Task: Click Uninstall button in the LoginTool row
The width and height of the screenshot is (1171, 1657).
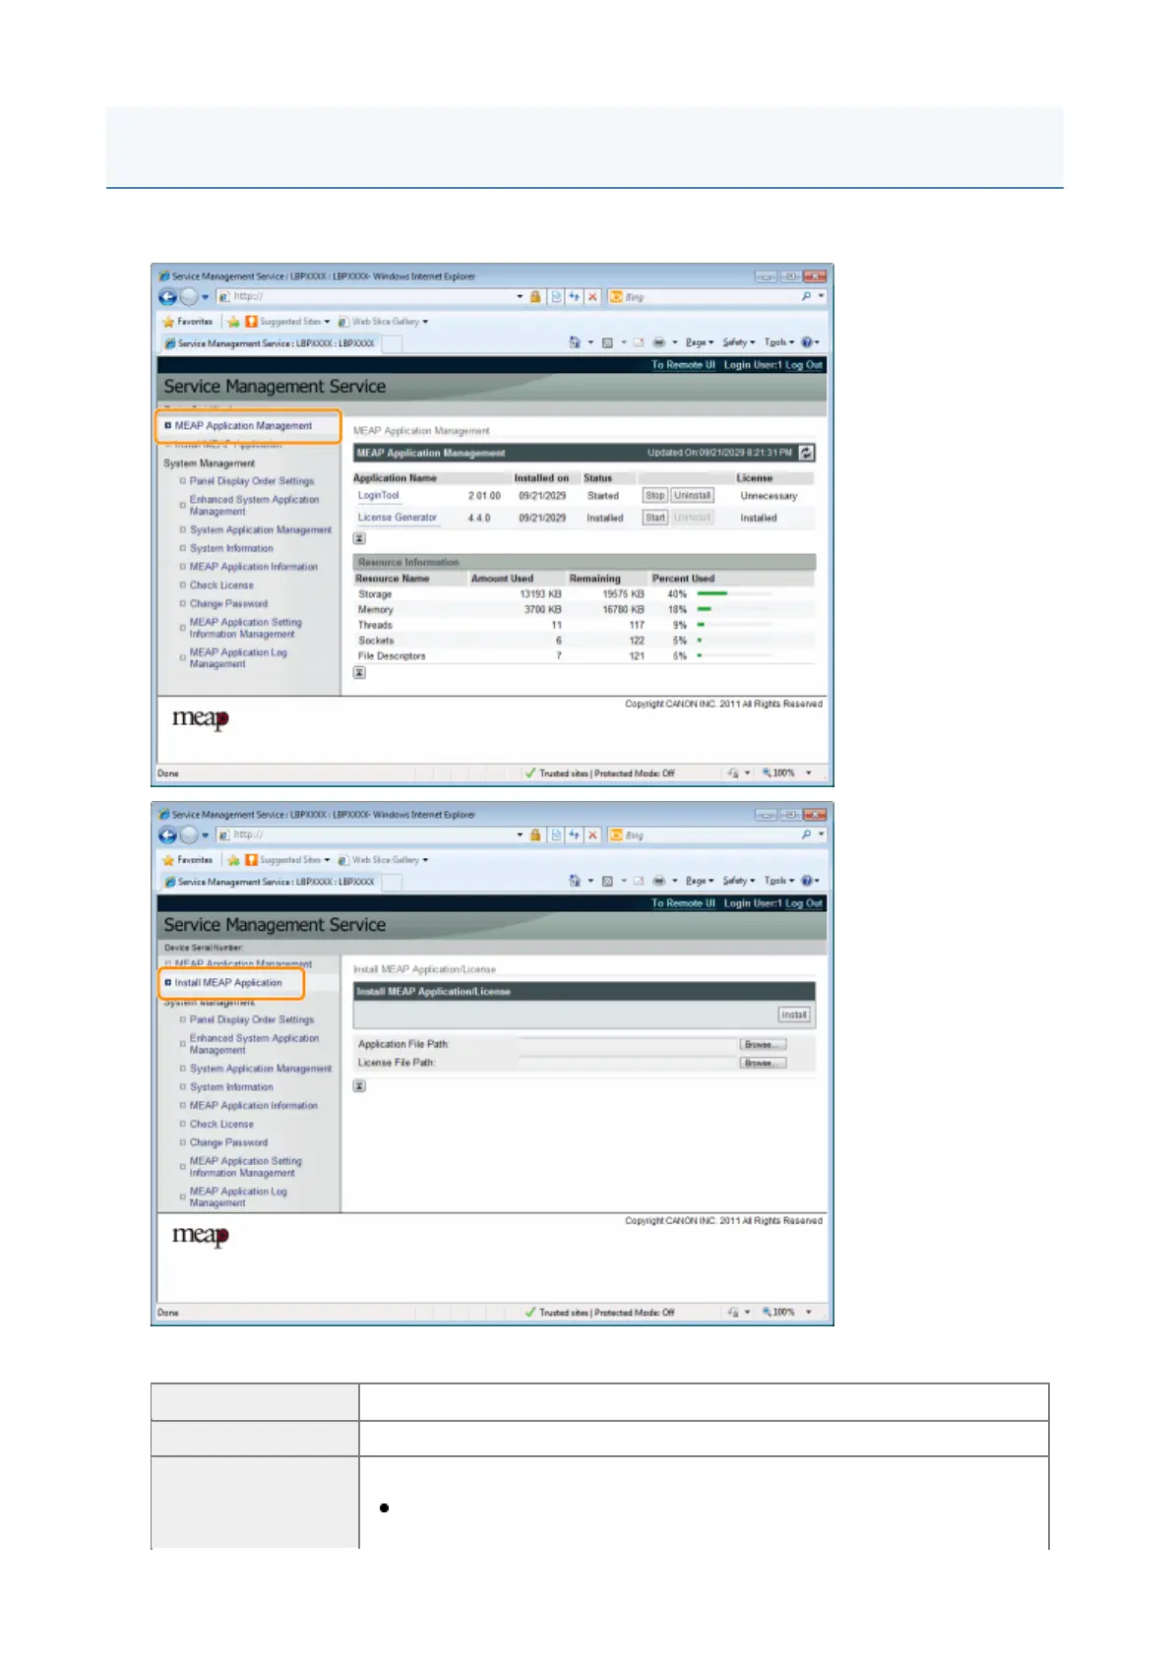Action: 692,496
